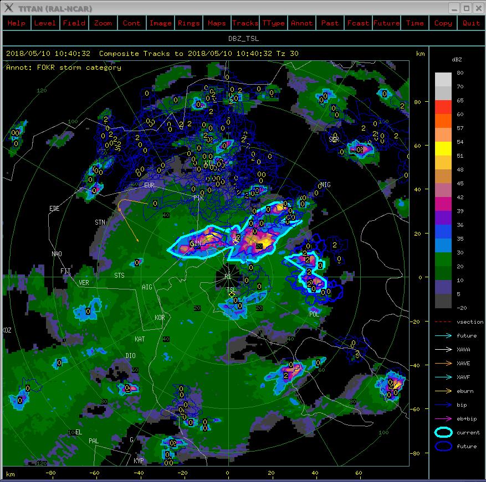Click the DBZ_TSL field title

(243, 39)
